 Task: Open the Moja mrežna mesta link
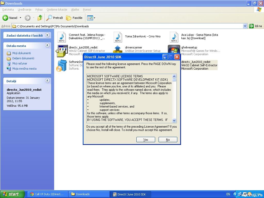24,69
